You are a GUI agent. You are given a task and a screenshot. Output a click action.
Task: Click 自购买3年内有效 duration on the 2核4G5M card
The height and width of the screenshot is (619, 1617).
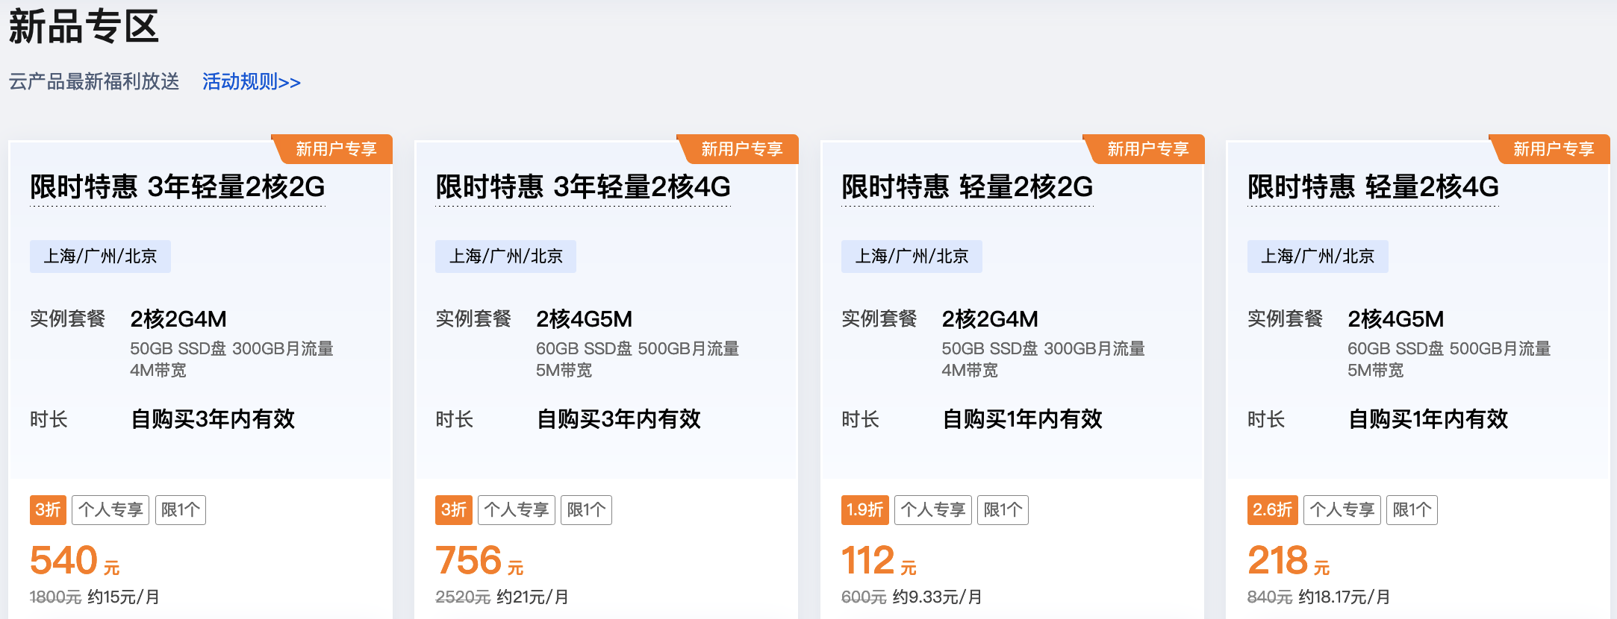619,419
